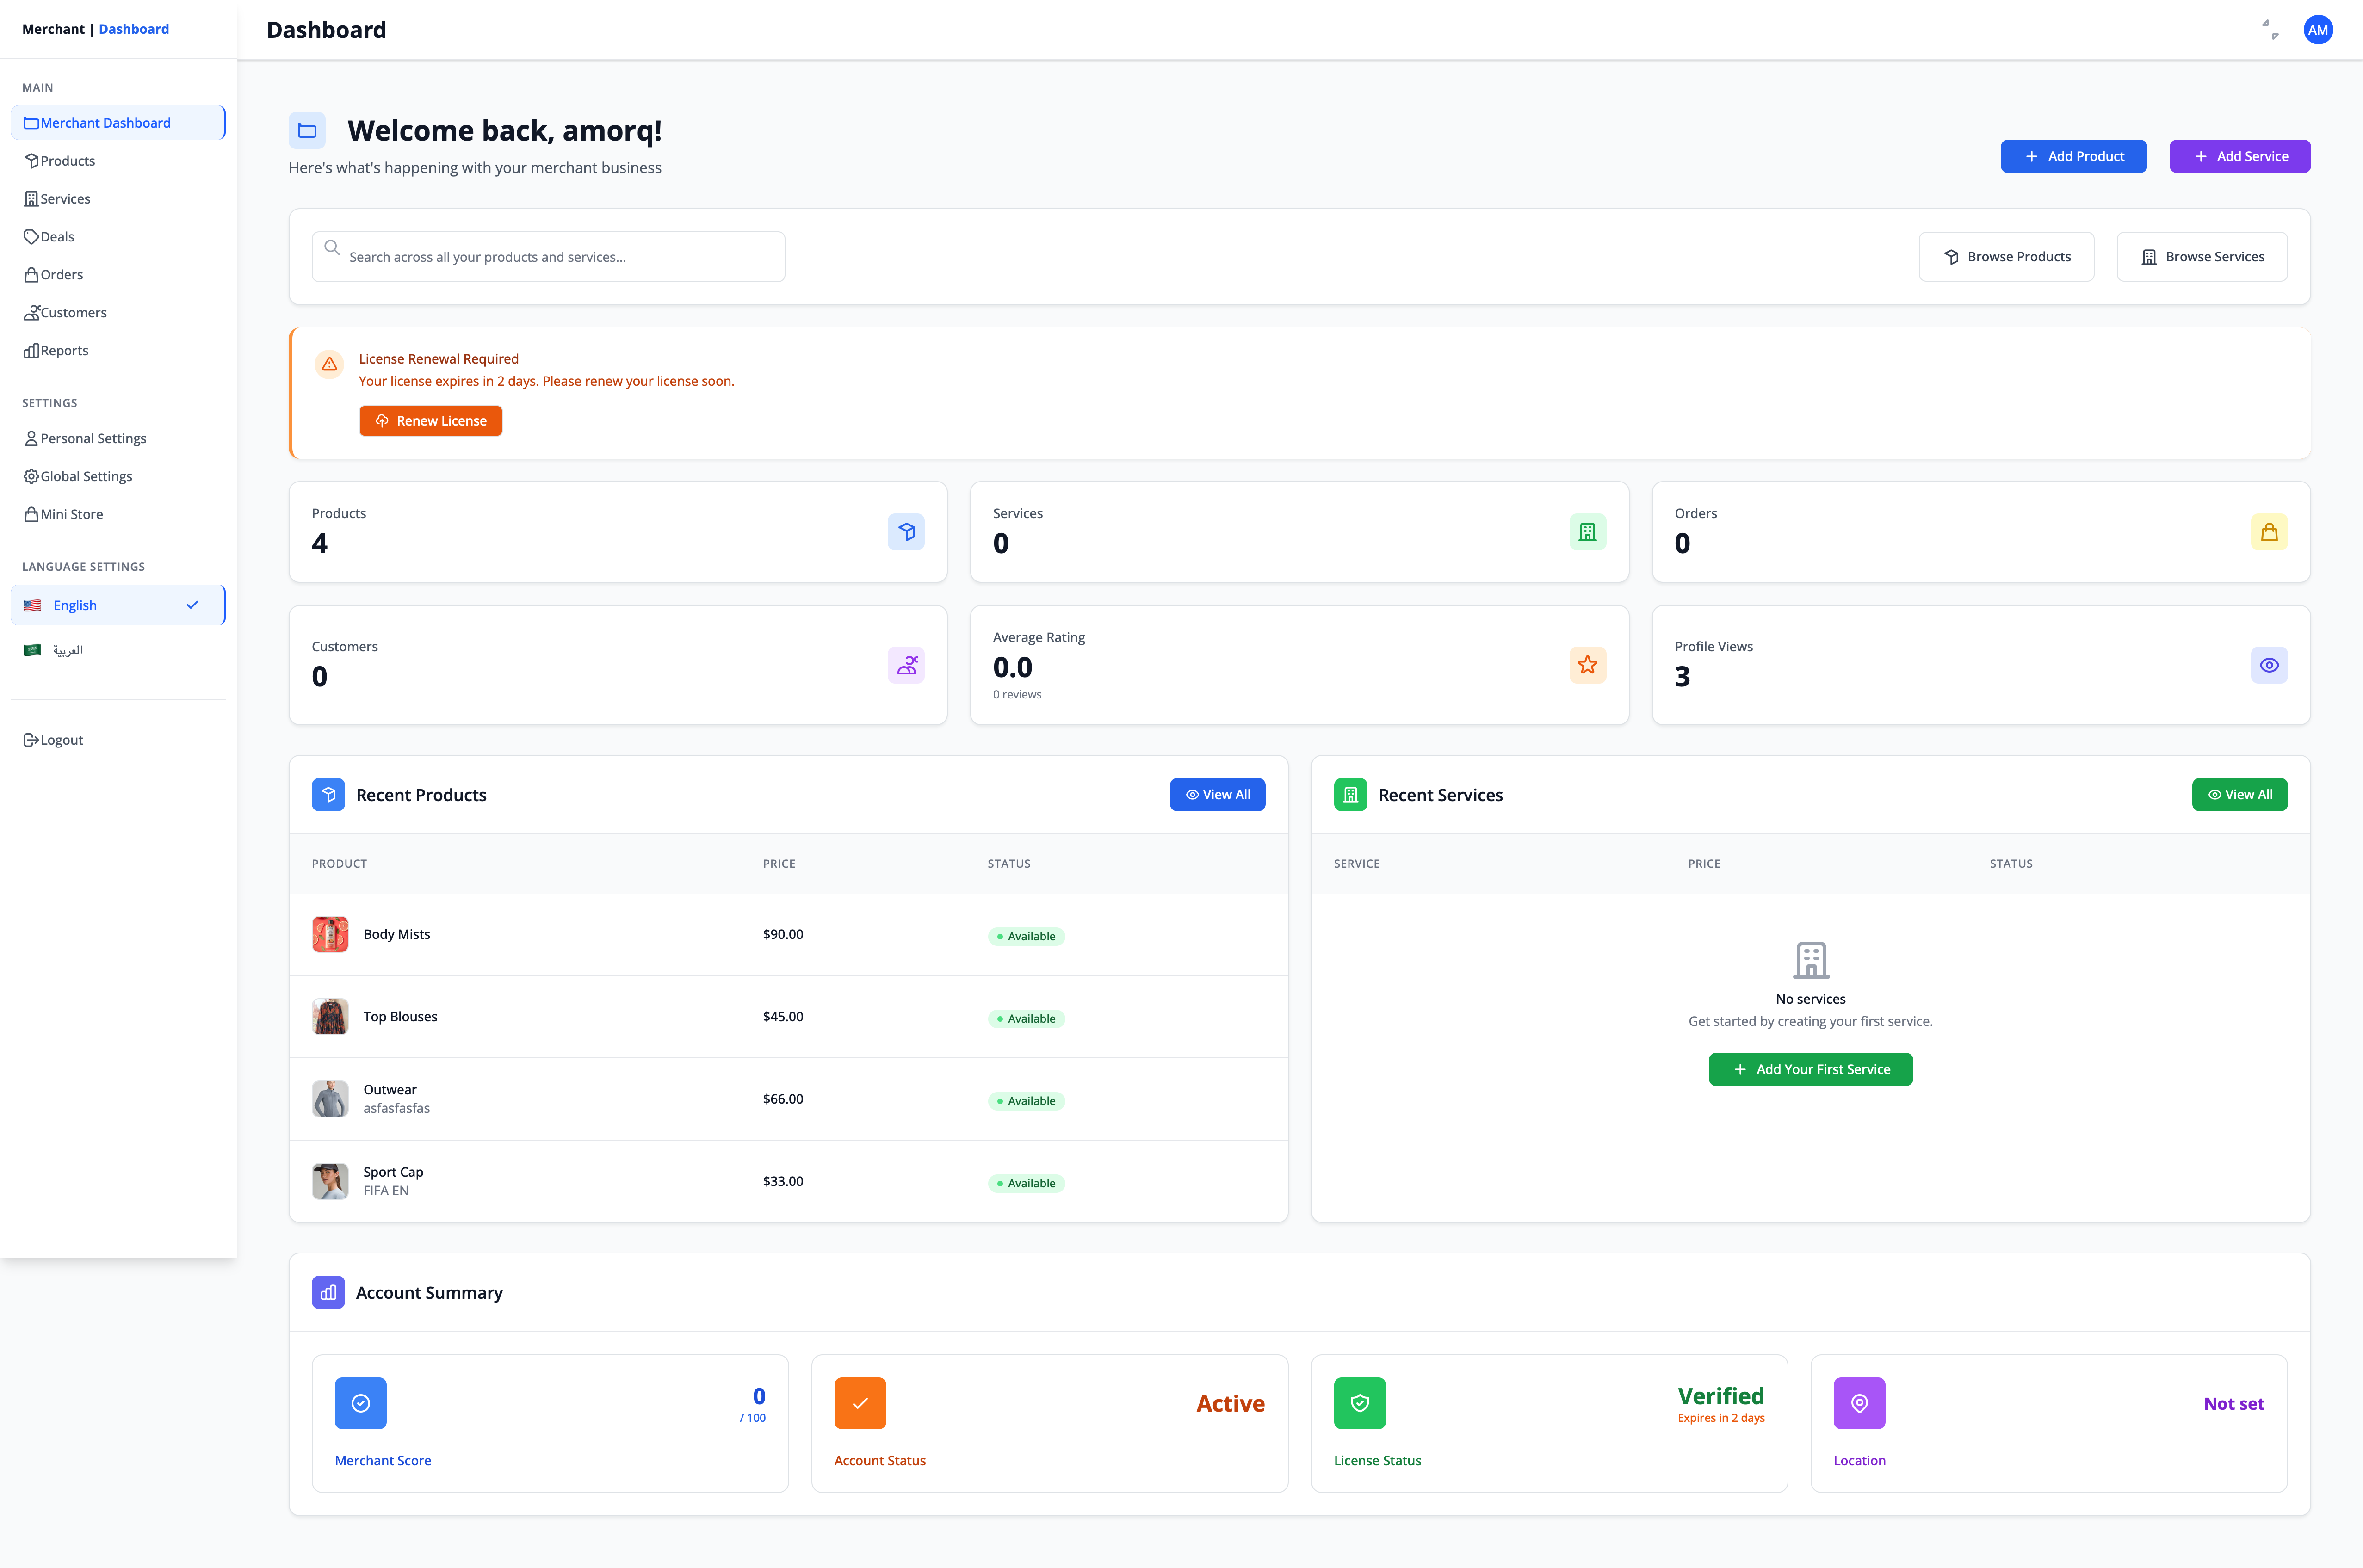This screenshot has width=2363, height=1568.
Task: Click the AM profile avatar
Action: pos(2318,29)
